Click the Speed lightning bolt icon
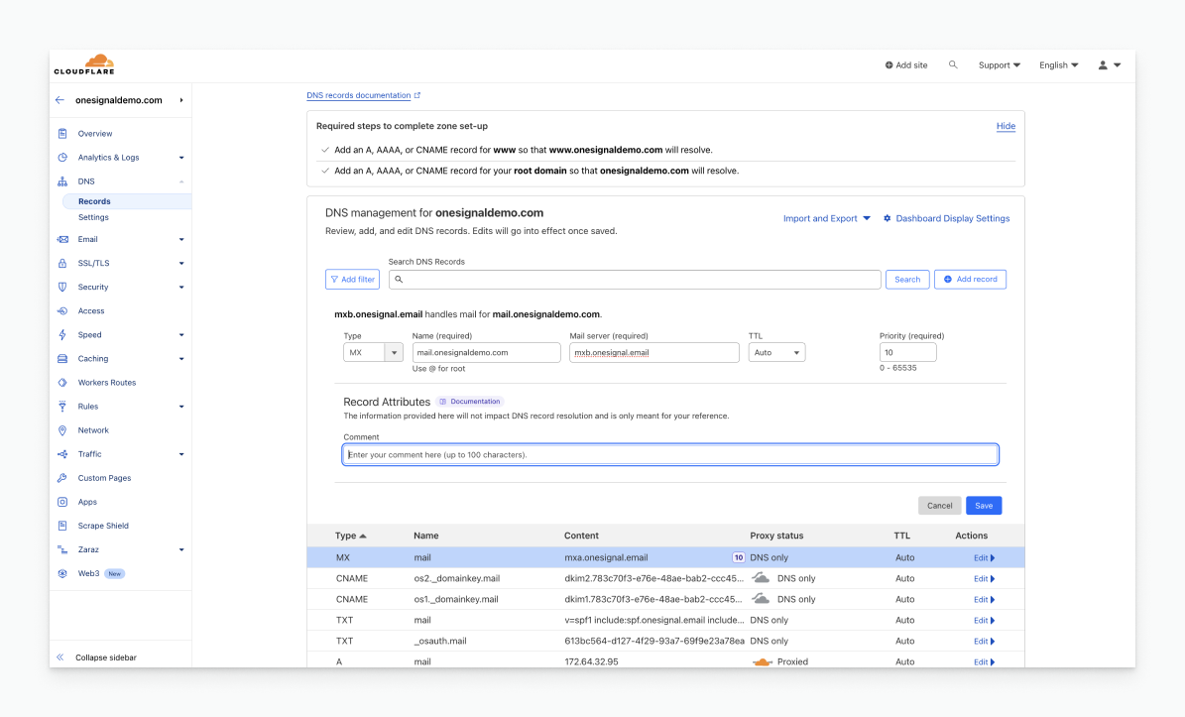Viewport: 1185px width, 717px height. click(62, 335)
